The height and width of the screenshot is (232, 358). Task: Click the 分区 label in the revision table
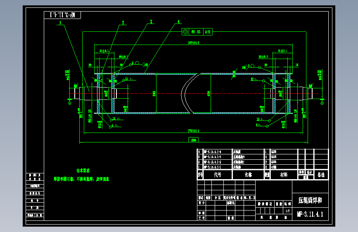[218, 198]
